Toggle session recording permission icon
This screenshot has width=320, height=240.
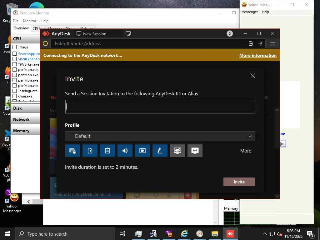point(142,151)
